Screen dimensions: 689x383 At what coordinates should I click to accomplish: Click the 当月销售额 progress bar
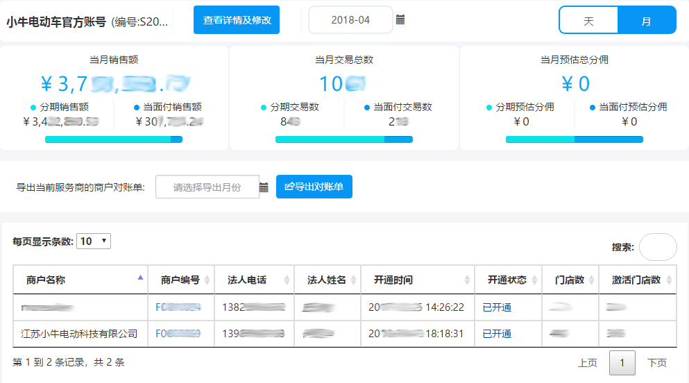pyautogui.click(x=114, y=139)
